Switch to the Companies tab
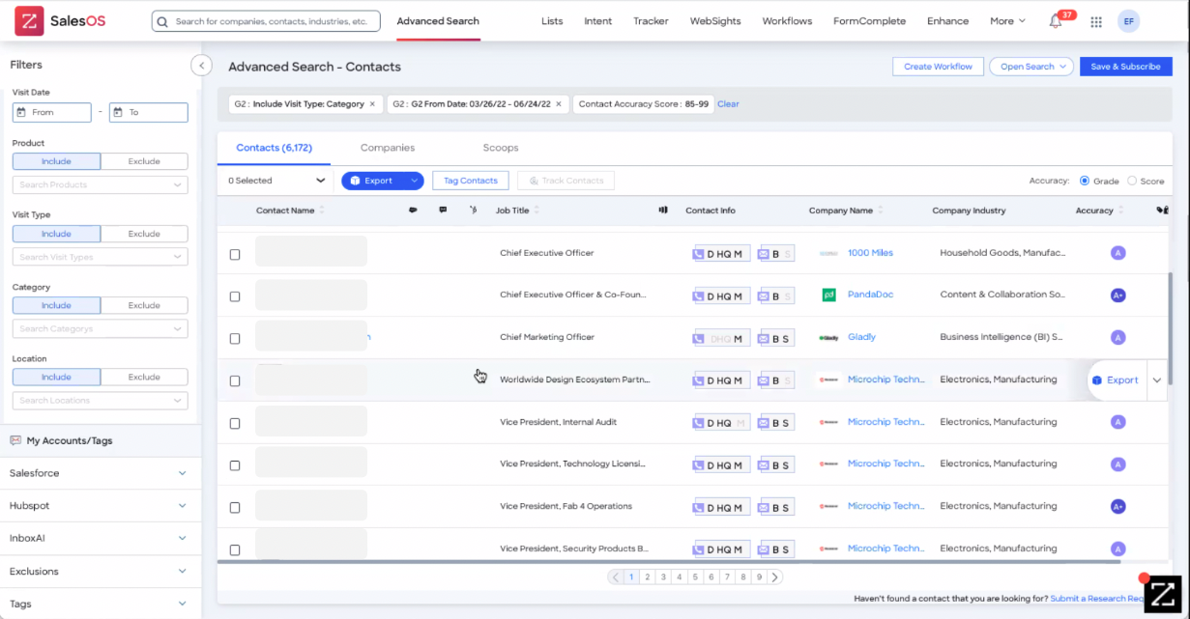The height and width of the screenshot is (619, 1190). [388, 148]
